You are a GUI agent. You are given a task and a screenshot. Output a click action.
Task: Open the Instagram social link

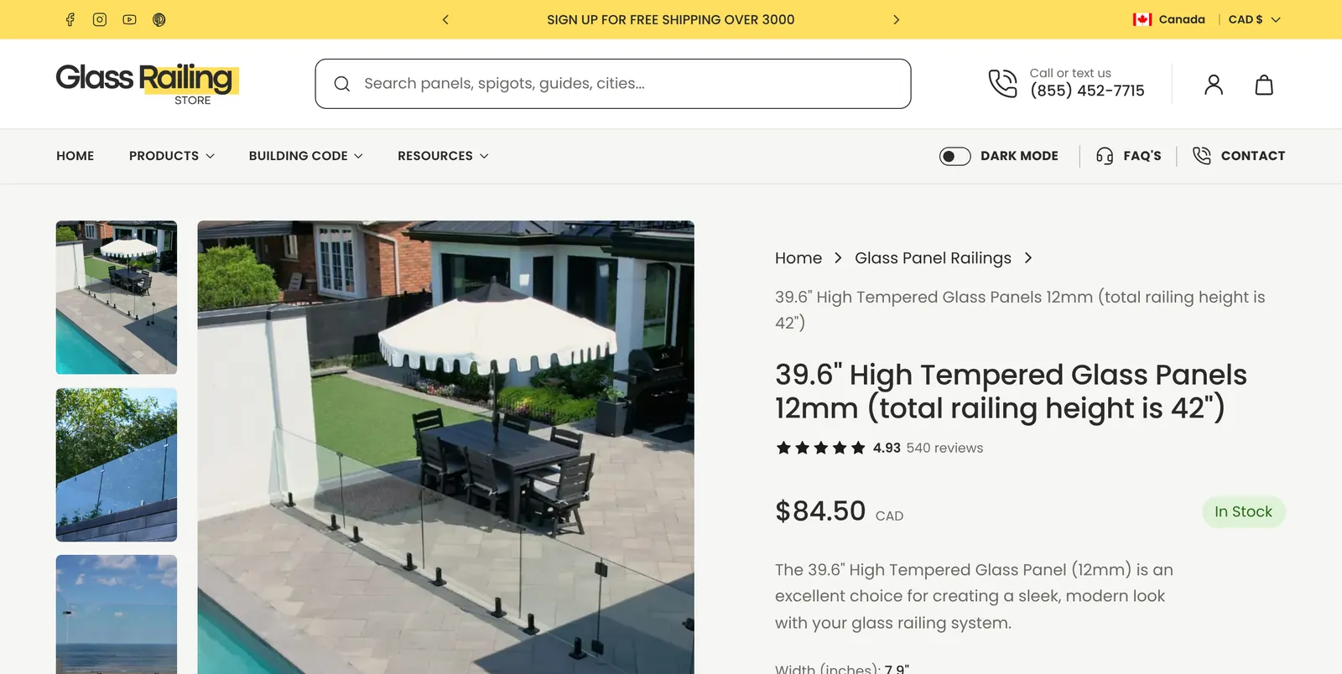[100, 19]
